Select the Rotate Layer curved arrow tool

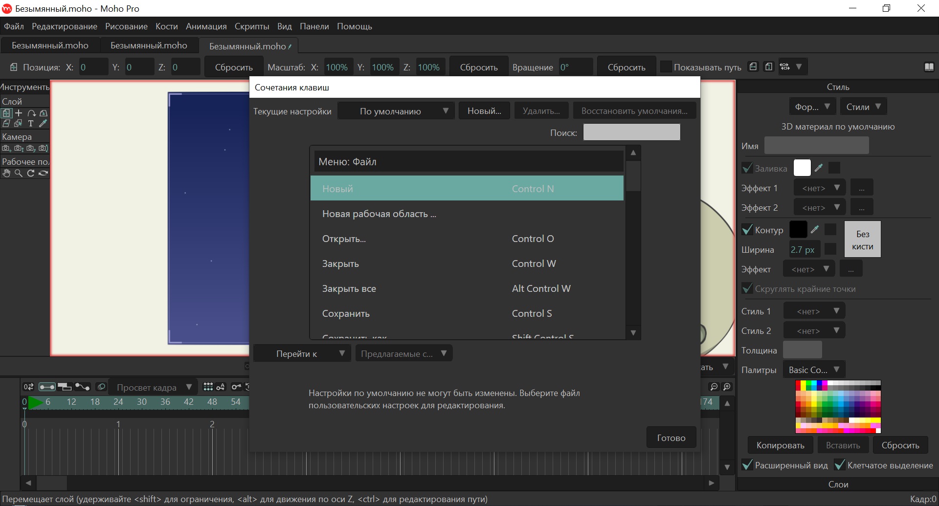pyautogui.click(x=31, y=113)
